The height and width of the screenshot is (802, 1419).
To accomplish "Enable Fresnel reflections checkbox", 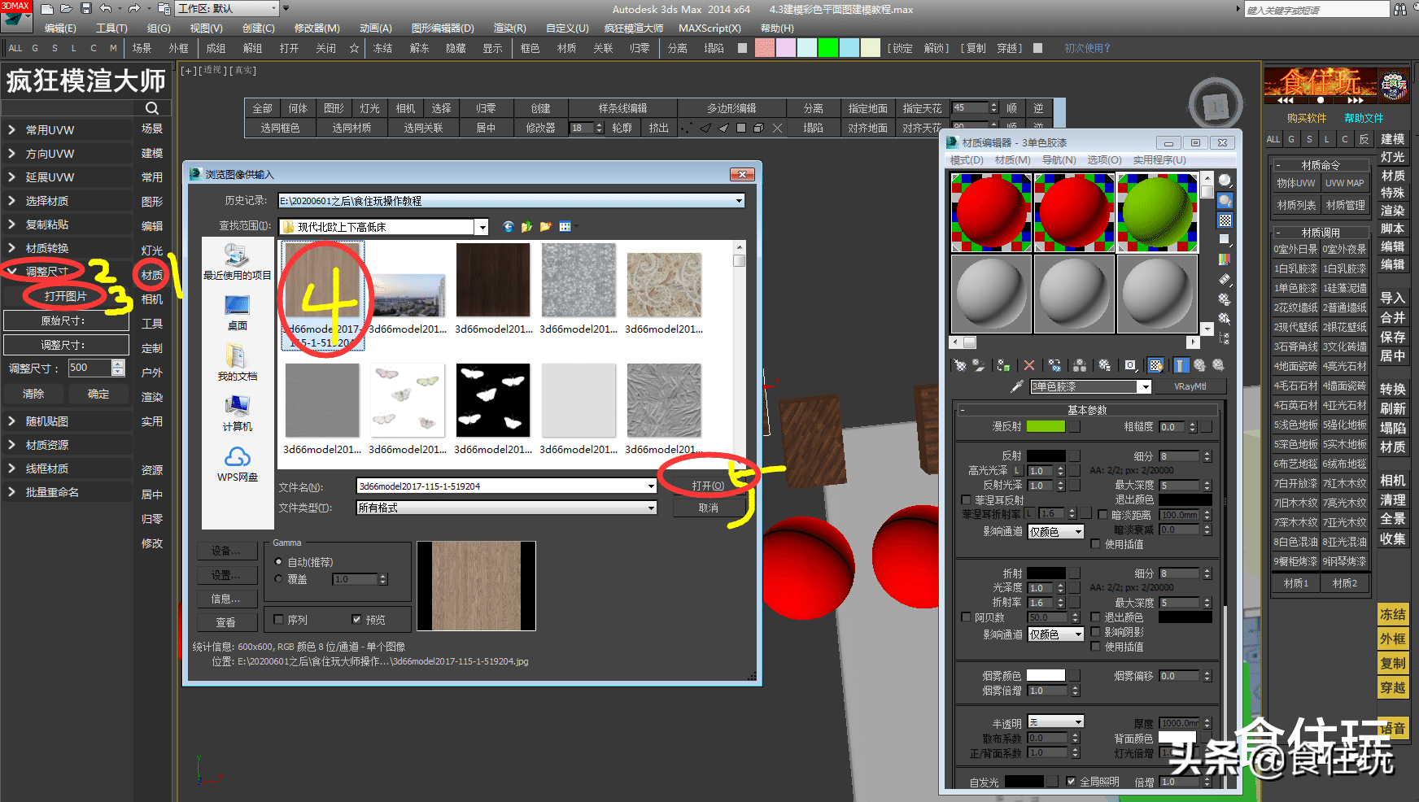I will [966, 500].
